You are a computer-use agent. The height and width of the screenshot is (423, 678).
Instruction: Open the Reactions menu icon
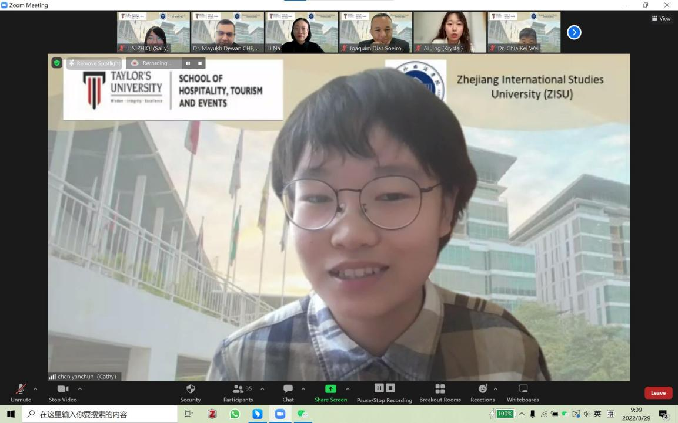point(483,389)
